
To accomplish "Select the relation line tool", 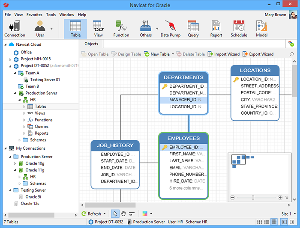I will (132, 214).
